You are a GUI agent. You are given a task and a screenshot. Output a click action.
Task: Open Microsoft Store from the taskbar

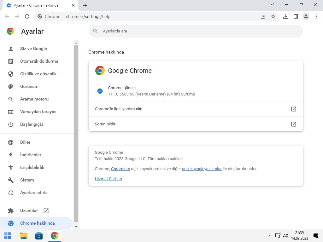[39, 236]
